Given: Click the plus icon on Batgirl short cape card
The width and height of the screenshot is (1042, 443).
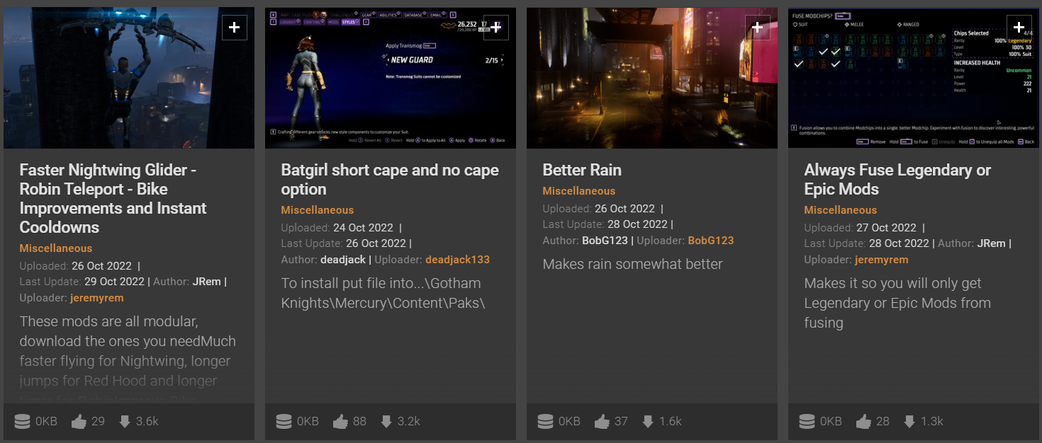Looking at the screenshot, I should point(496,28).
